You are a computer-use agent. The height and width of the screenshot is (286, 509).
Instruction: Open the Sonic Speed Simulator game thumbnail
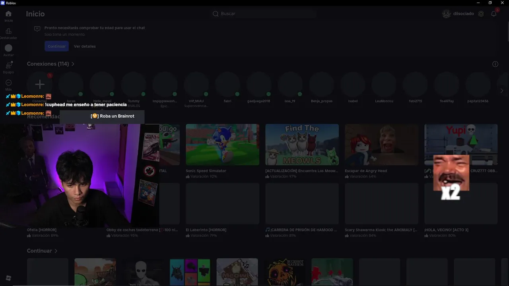222,145
